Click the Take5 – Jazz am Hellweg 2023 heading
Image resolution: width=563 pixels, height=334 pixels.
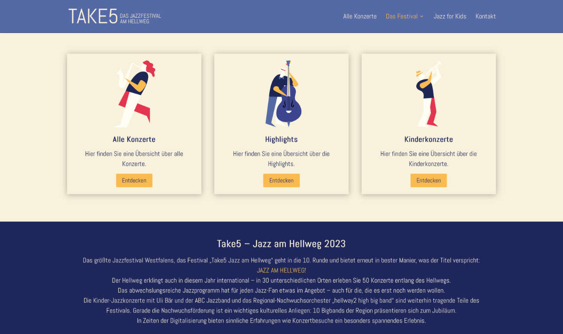click(x=281, y=243)
